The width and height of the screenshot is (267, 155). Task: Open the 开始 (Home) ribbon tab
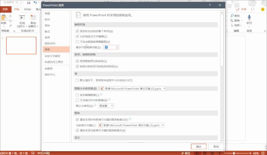(17, 9)
